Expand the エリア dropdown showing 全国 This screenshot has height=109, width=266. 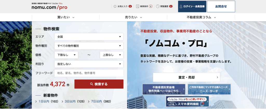point(89,37)
